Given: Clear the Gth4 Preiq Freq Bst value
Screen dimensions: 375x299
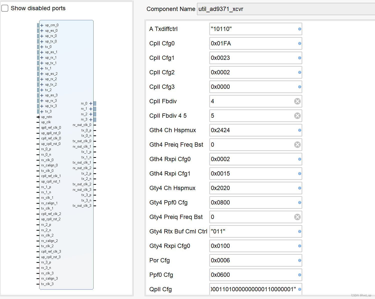Looking at the screenshot, I should click(297, 145).
